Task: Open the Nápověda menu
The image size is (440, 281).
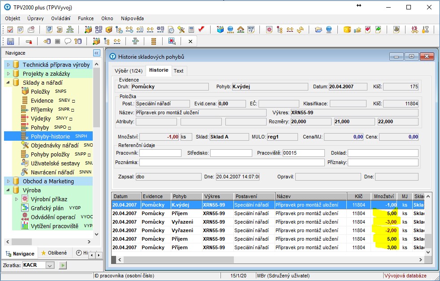Action: 133,18
